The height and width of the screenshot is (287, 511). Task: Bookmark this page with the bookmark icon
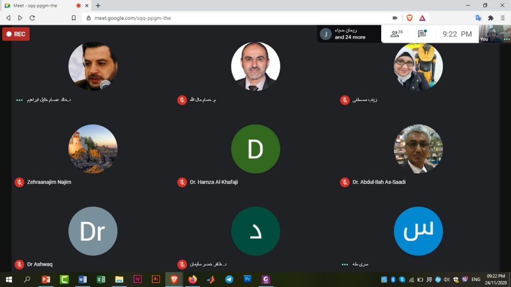coord(73,18)
